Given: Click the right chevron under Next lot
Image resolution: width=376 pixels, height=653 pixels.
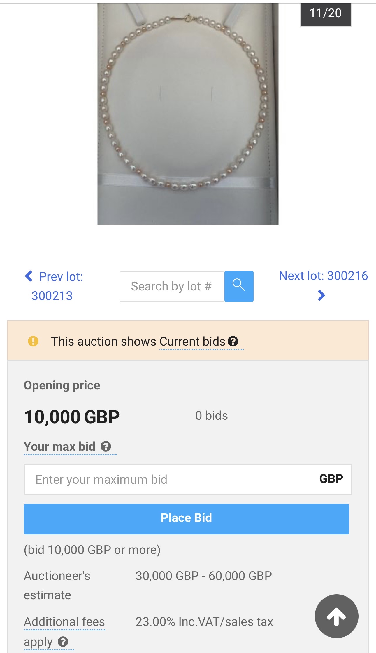Looking at the screenshot, I should pyautogui.click(x=321, y=295).
